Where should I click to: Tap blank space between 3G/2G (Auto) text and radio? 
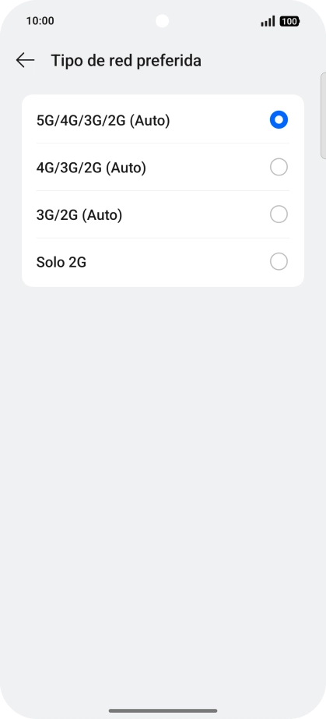coord(196,214)
